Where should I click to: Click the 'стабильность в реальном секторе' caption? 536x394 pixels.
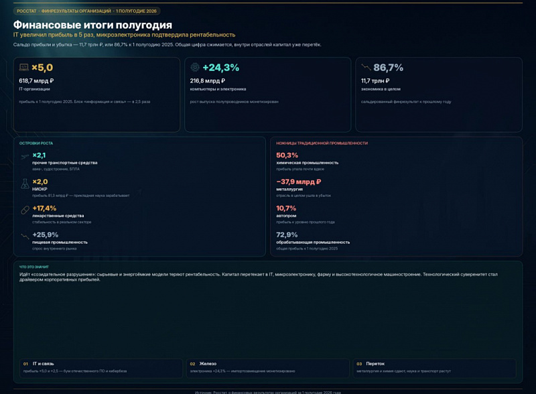[x=62, y=222]
